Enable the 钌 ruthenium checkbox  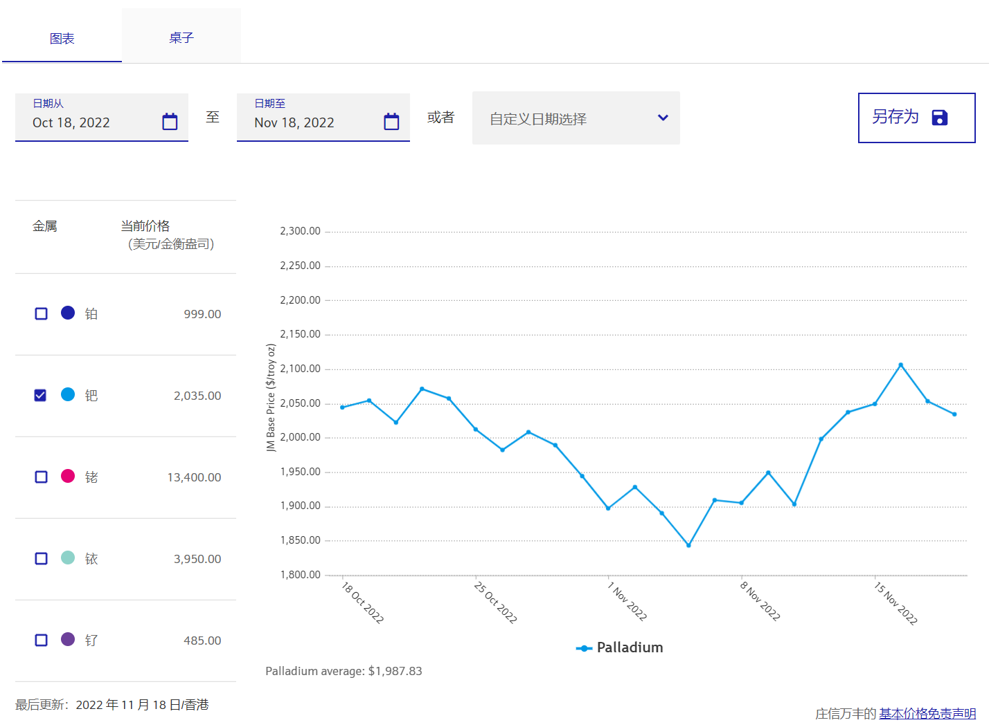41,640
